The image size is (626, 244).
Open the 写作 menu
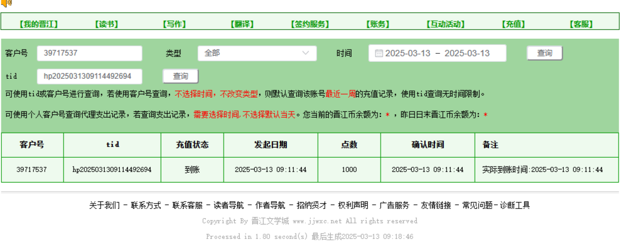click(x=175, y=24)
